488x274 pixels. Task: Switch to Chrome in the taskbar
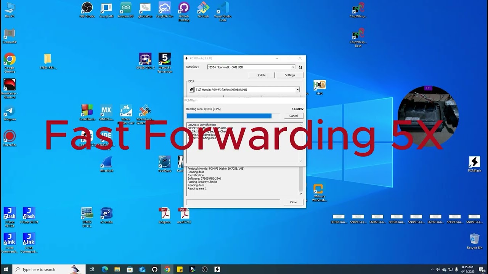tap(167, 269)
